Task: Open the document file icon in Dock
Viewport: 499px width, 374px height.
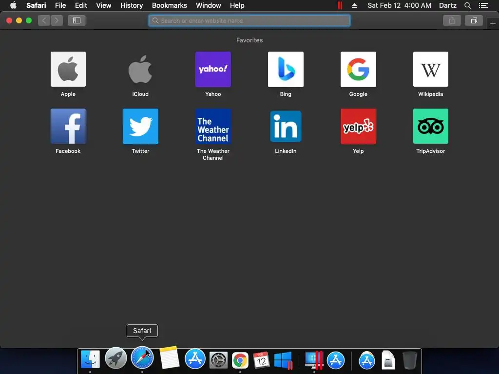Action: 388,360
